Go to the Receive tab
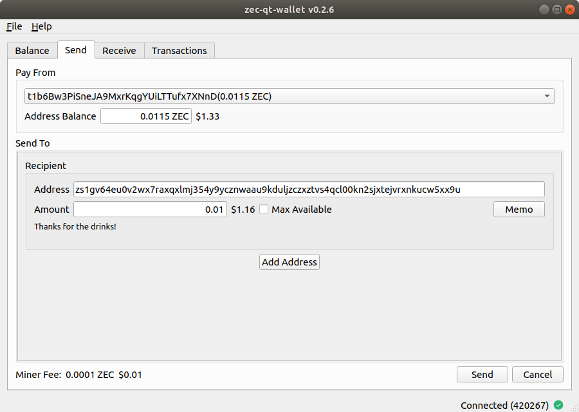The image size is (579, 412). (x=119, y=51)
